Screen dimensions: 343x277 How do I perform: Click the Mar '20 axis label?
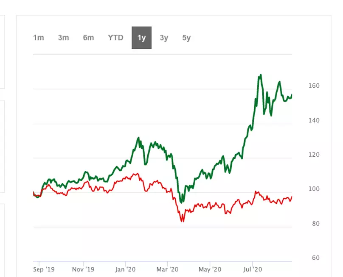pyautogui.click(x=167, y=269)
